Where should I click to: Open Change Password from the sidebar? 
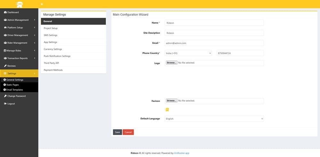point(16,96)
